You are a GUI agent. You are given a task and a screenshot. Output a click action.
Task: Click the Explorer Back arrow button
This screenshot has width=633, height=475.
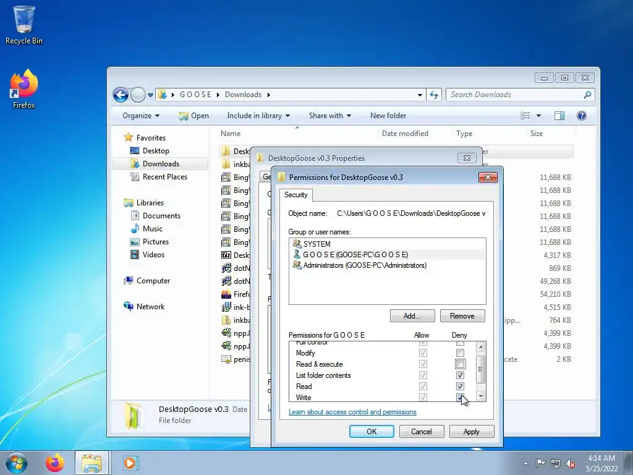click(121, 95)
